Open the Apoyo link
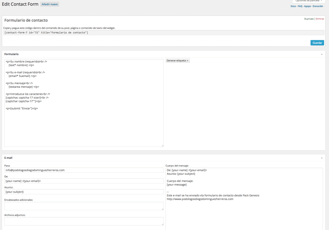 (307, 6)
